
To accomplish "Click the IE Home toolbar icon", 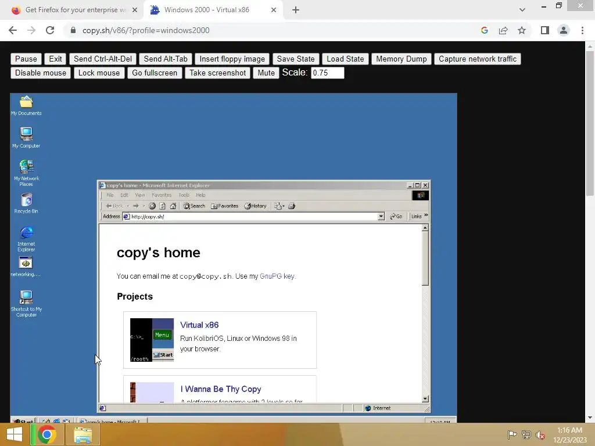I will [x=173, y=206].
